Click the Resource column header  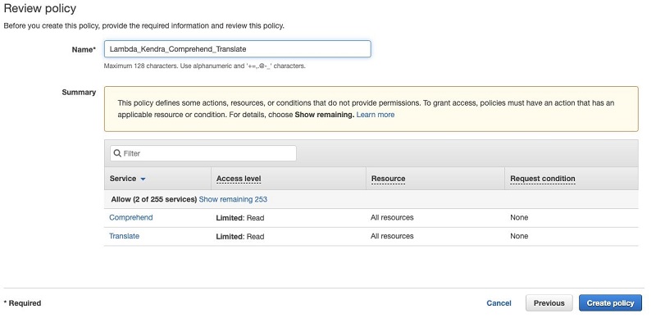pos(388,179)
